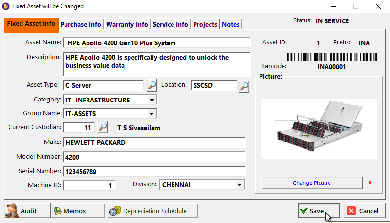Click Current Custodian number field
390x223 pixels.
pos(79,128)
